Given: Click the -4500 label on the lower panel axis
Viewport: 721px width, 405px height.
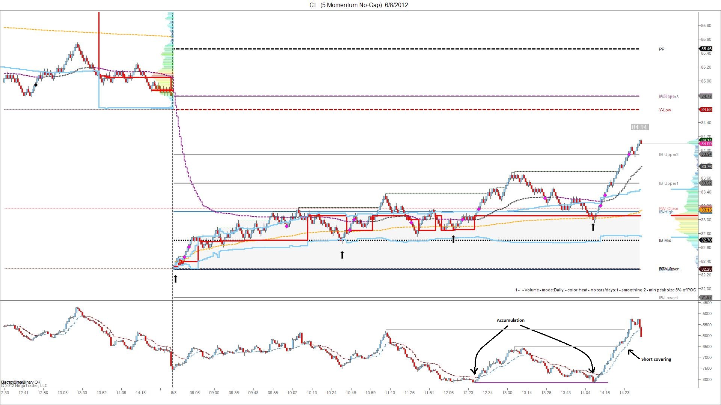Looking at the screenshot, I should (x=706, y=303).
